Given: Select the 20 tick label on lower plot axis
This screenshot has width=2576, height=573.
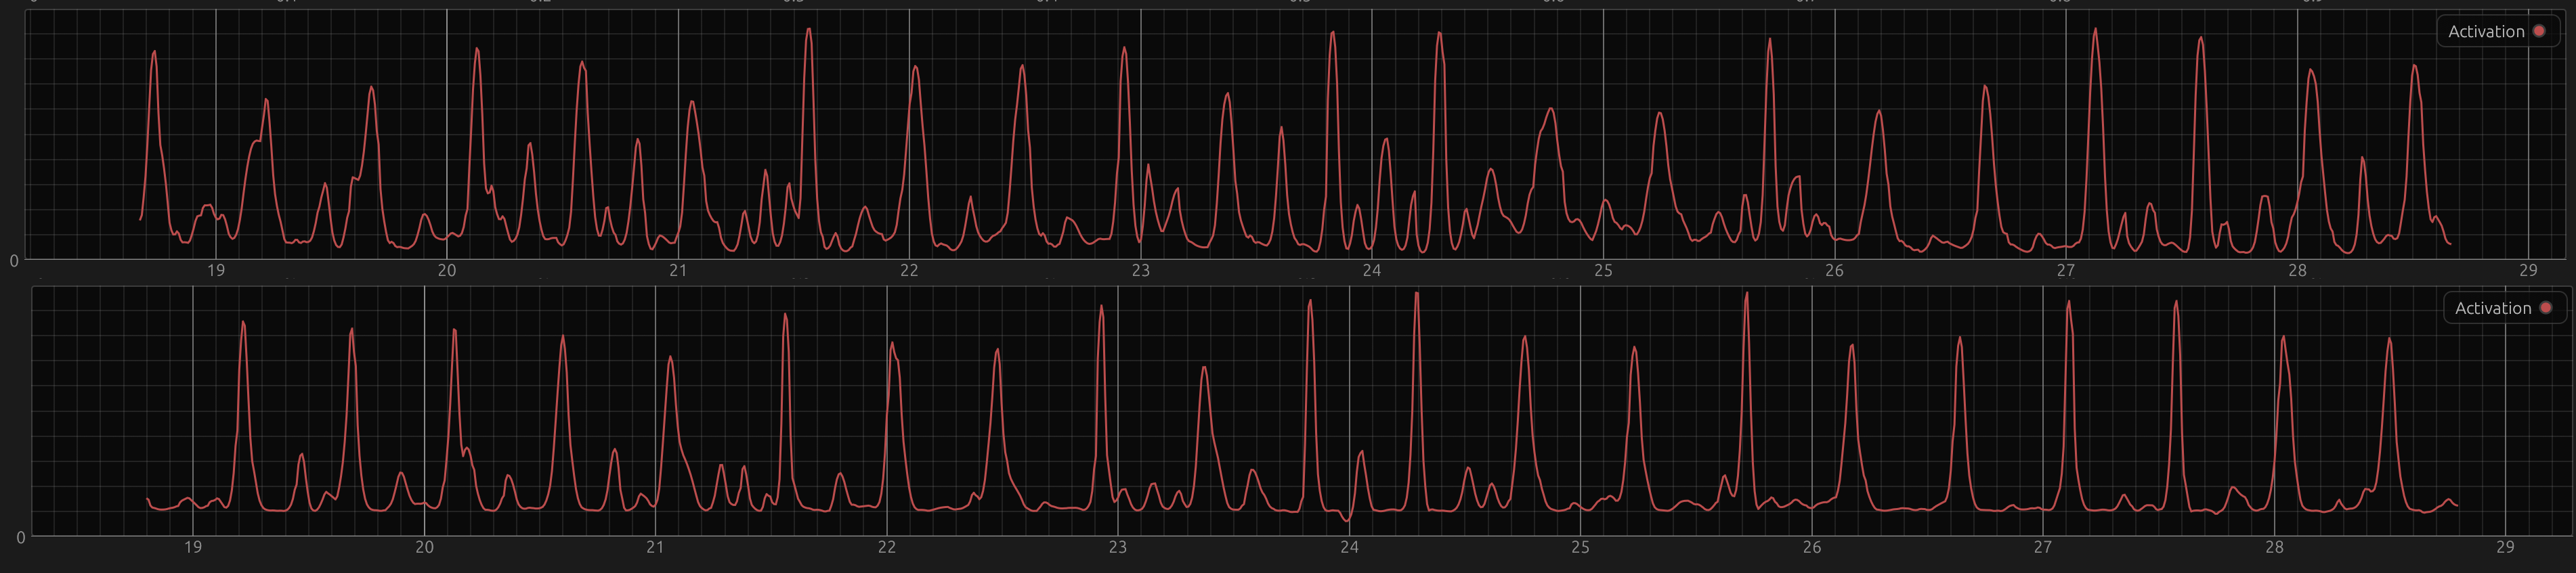Looking at the screenshot, I should [x=425, y=547].
